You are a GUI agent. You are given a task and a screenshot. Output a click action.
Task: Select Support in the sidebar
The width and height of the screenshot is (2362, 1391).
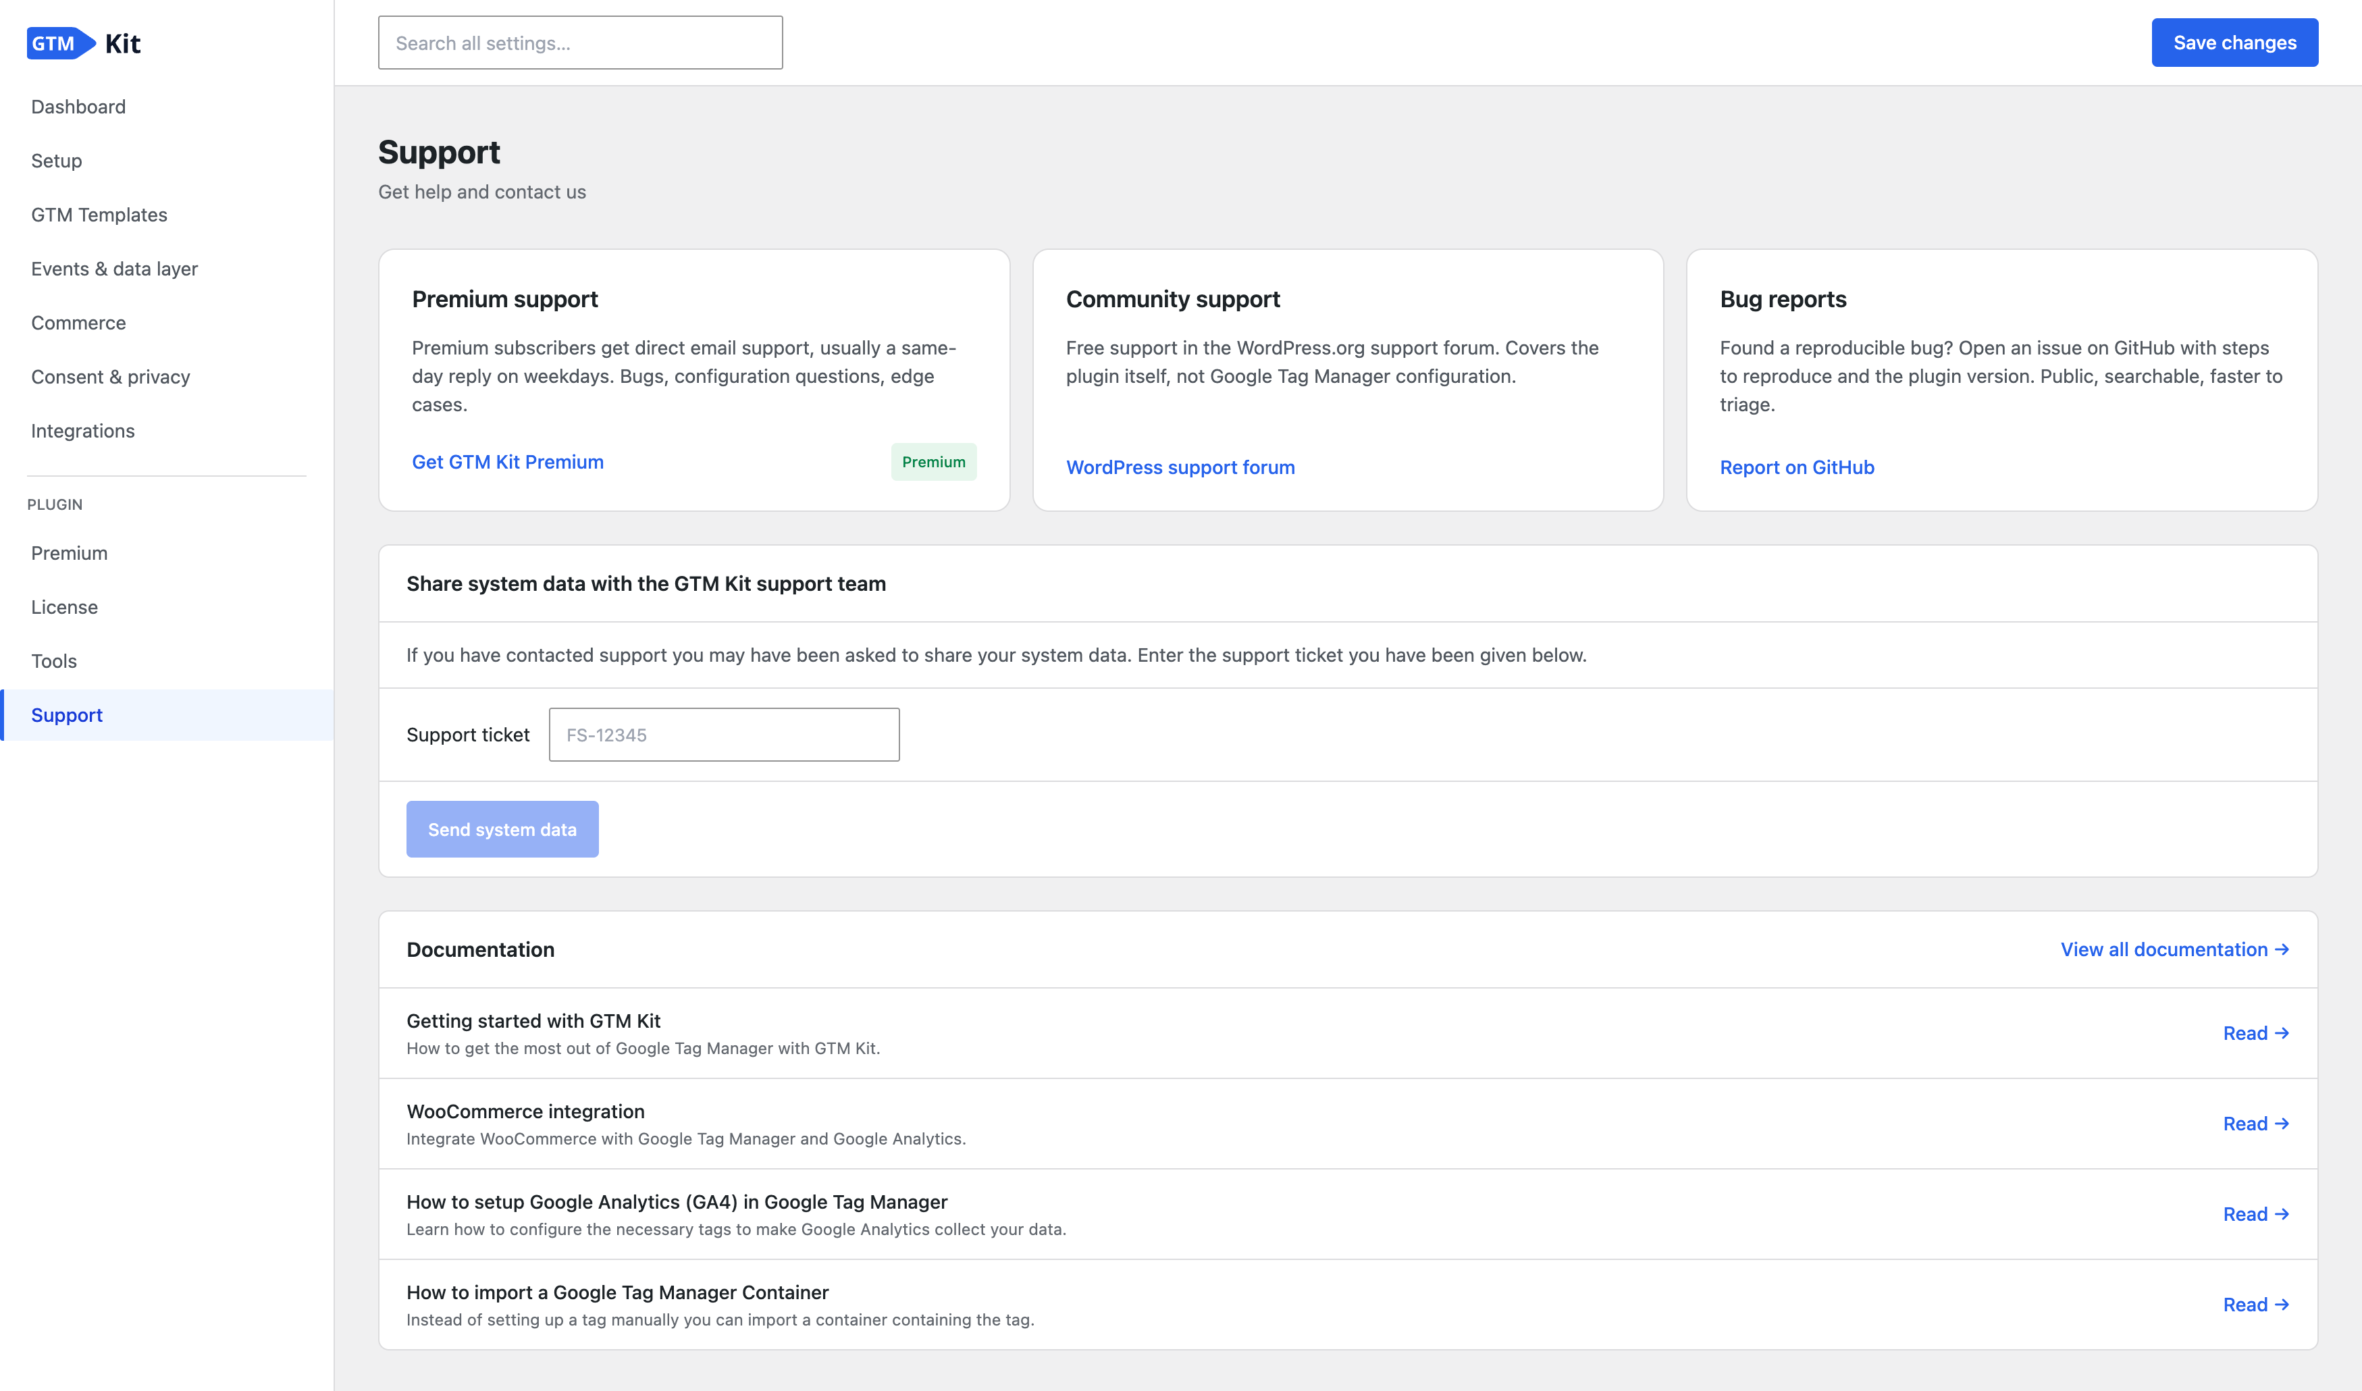tap(167, 715)
